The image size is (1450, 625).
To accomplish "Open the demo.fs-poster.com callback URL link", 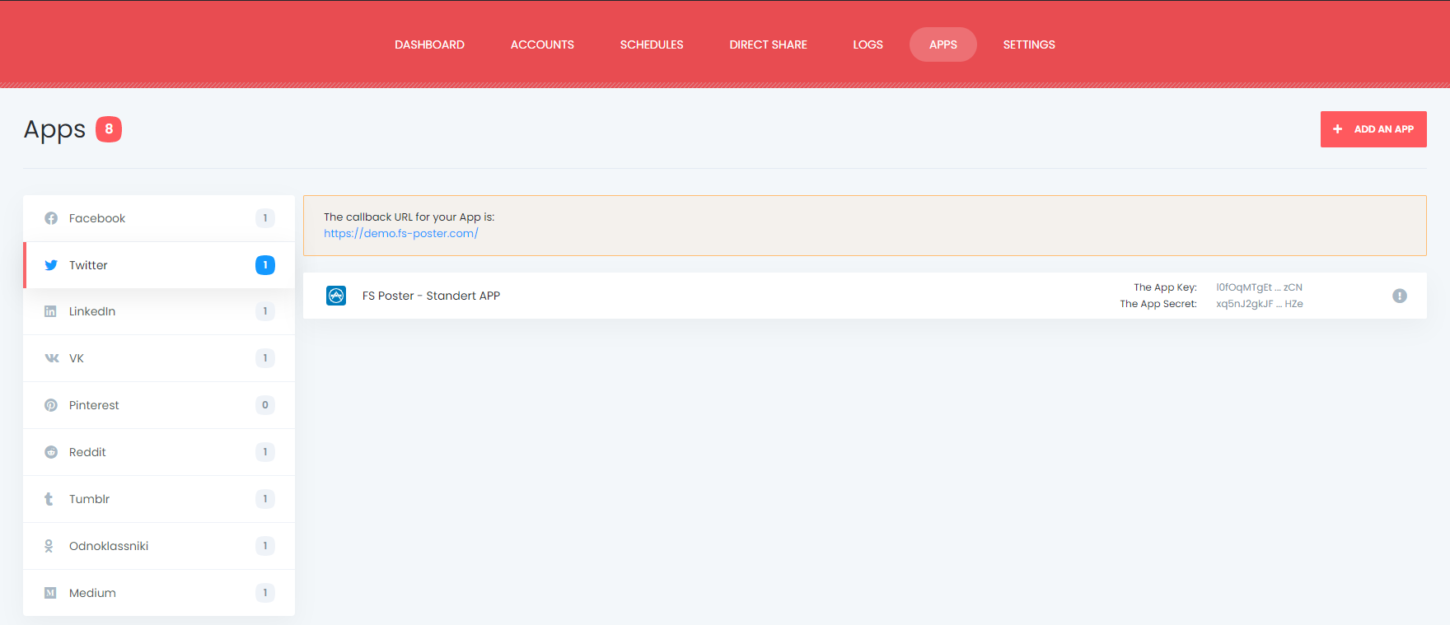I will 401,233.
